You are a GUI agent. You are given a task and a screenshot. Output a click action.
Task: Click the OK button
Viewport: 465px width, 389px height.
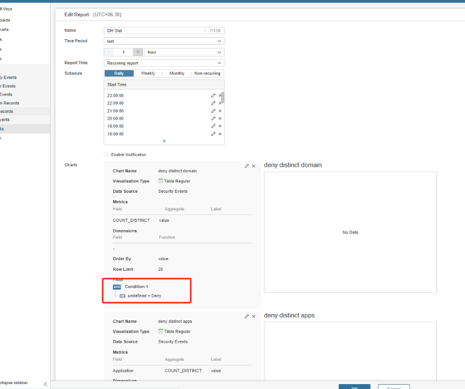[x=354, y=387]
